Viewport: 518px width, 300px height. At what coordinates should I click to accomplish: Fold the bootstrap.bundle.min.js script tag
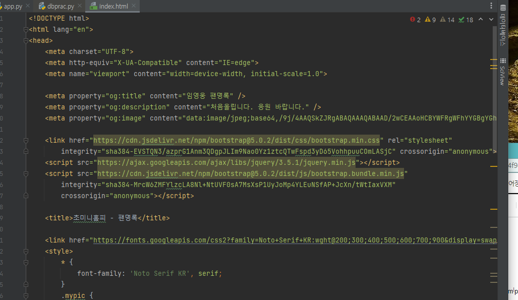click(26, 174)
